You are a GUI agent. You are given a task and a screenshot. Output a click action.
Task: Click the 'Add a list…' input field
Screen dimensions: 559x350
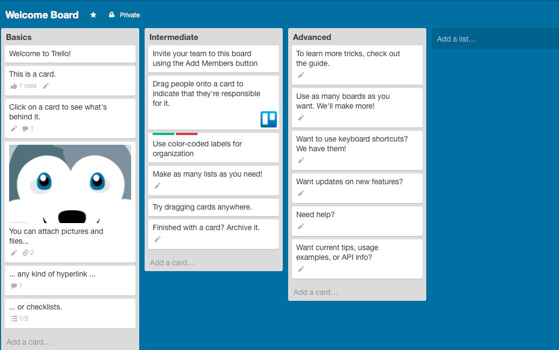coord(495,39)
